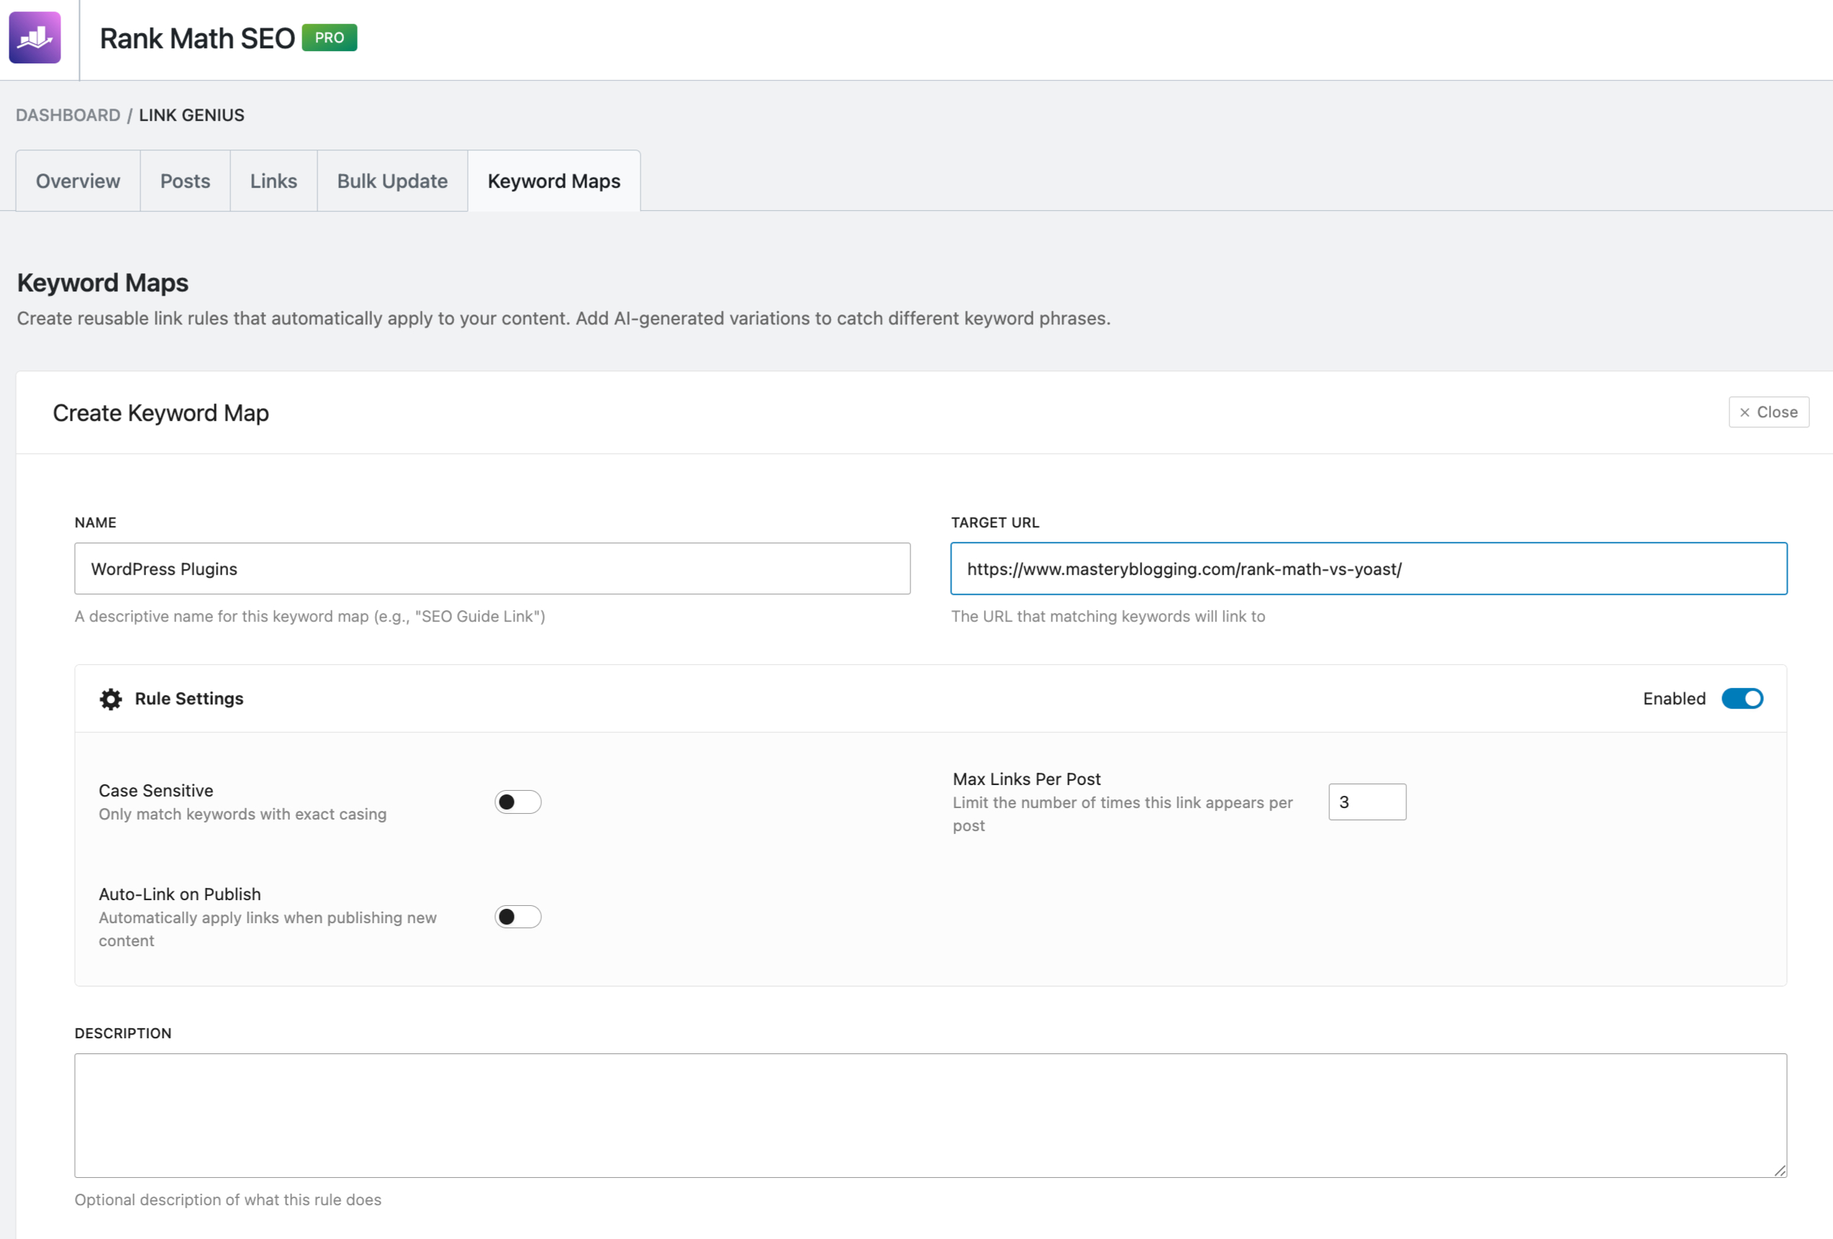Click the Rank Math logo icon
Image resolution: width=1833 pixels, height=1239 pixels.
35,37
